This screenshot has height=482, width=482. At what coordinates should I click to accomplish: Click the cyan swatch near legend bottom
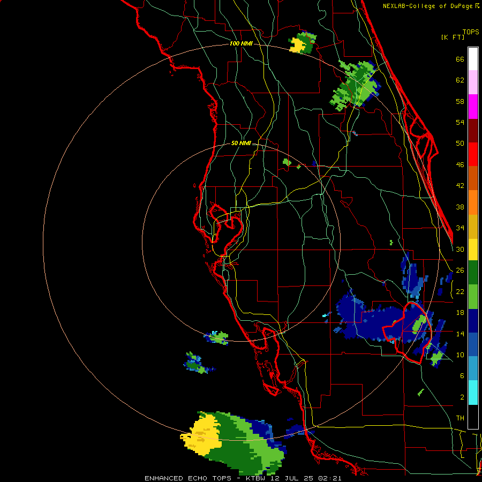click(473, 393)
